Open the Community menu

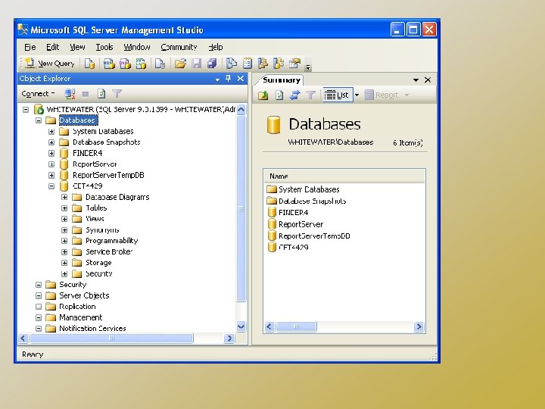[179, 47]
